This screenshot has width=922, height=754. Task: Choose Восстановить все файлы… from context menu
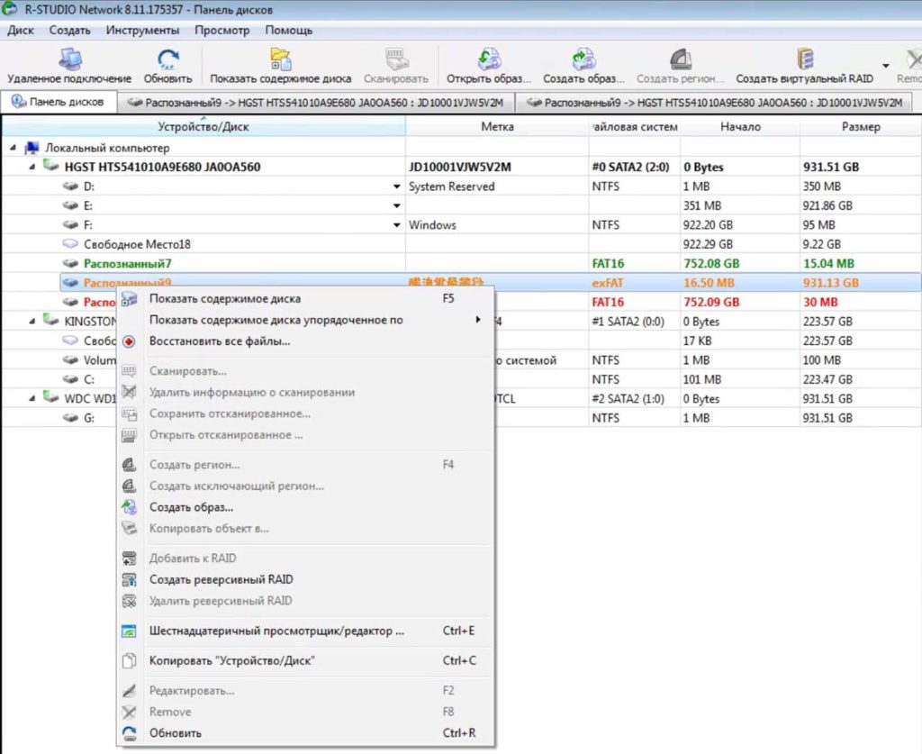click(306, 341)
